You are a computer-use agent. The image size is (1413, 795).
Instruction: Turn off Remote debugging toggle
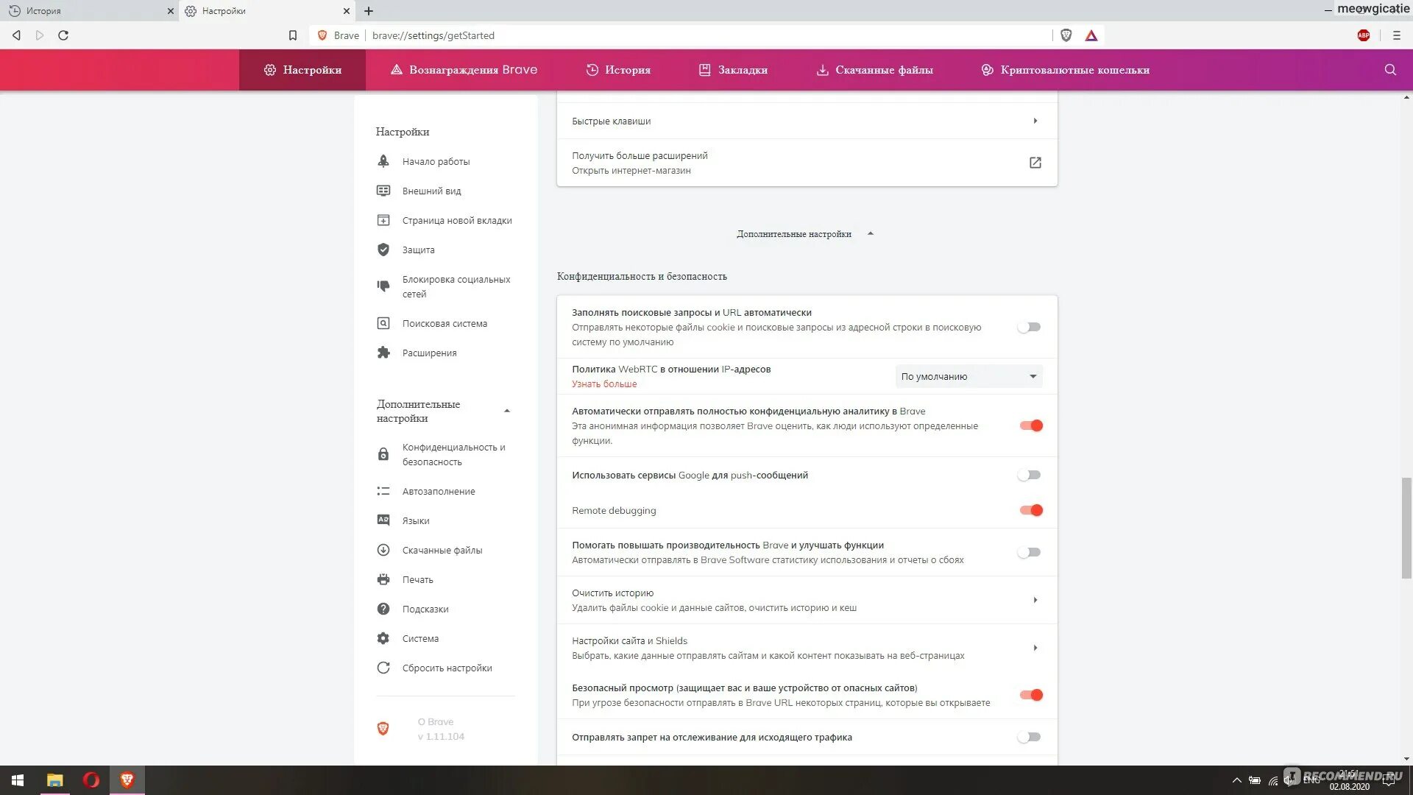(x=1031, y=510)
